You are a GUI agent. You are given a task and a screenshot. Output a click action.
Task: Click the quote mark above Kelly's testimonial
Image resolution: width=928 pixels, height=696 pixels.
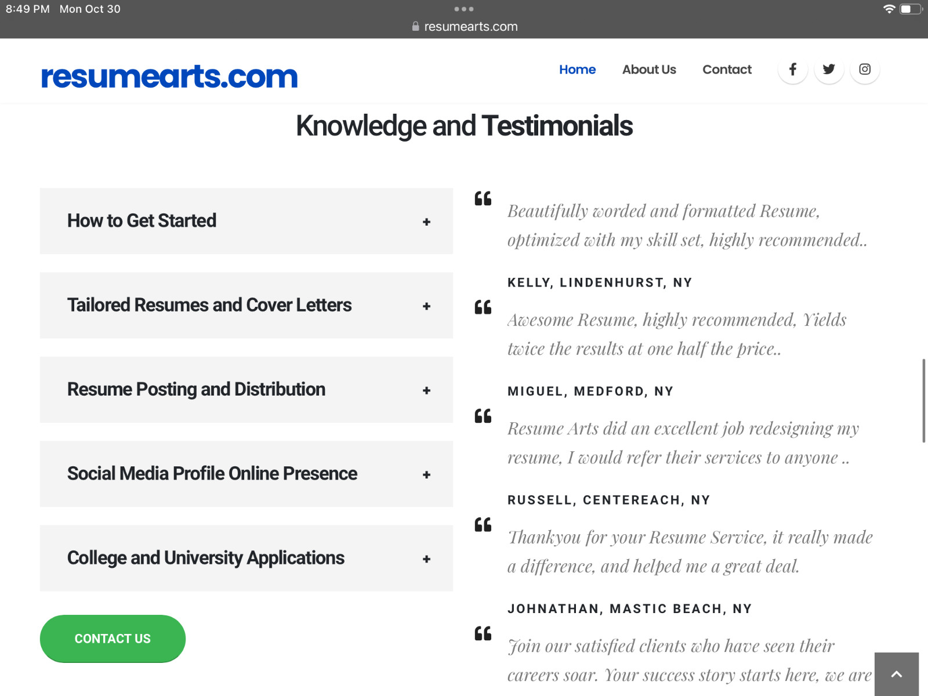(x=483, y=198)
